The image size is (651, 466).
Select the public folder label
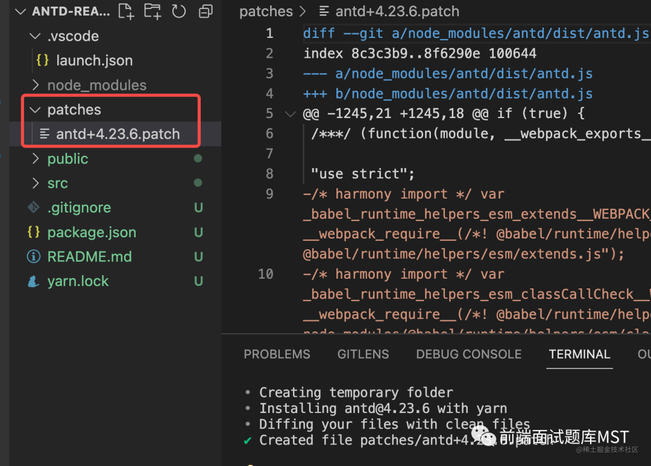click(x=68, y=159)
